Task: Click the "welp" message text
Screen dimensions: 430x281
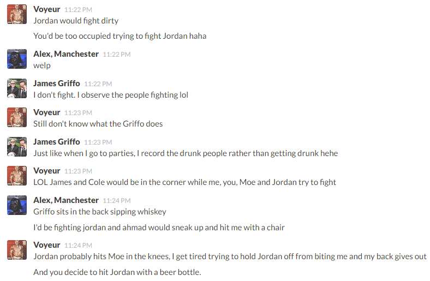Action: pos(42,65)
